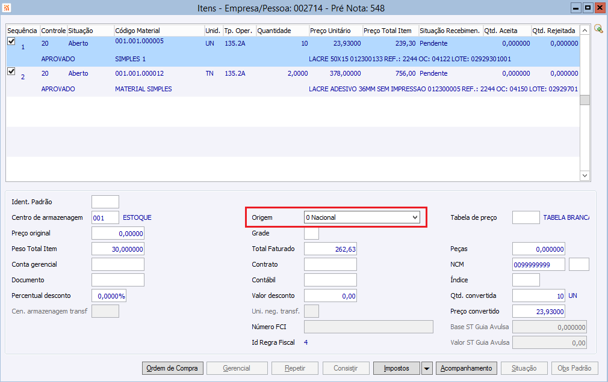Close the Itens window
The height and width of the screenshot is (382, 608).
(600, 8)
